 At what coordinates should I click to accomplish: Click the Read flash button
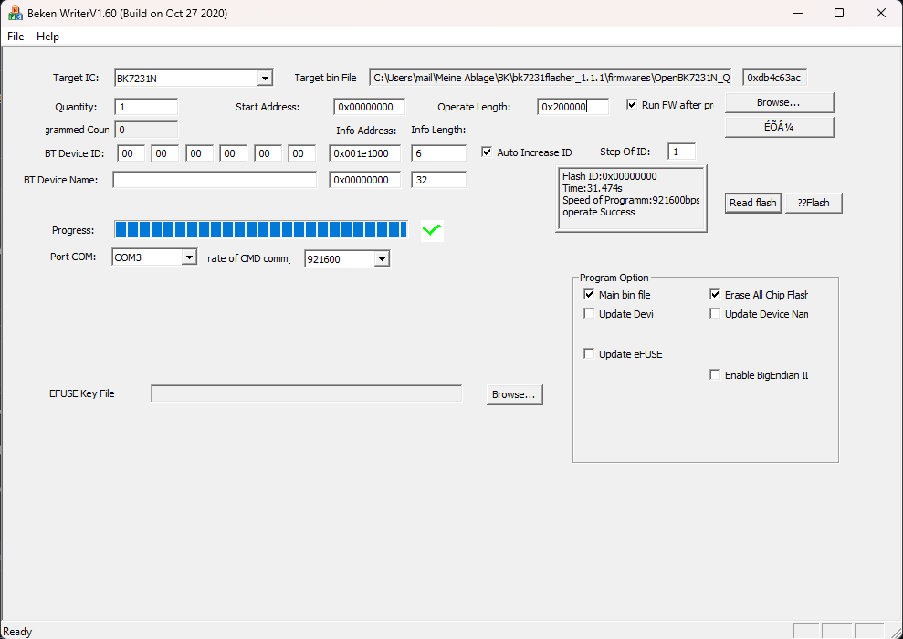pyautogui.click(x=752, y=202)
